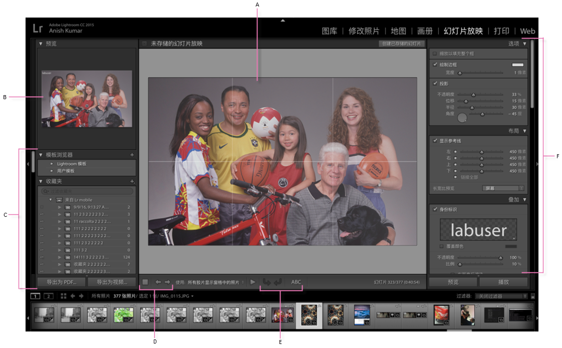Expand 用户模板 folder
Image resolution: width=562 pixels, height=348 pixels.
click(52, 171)
